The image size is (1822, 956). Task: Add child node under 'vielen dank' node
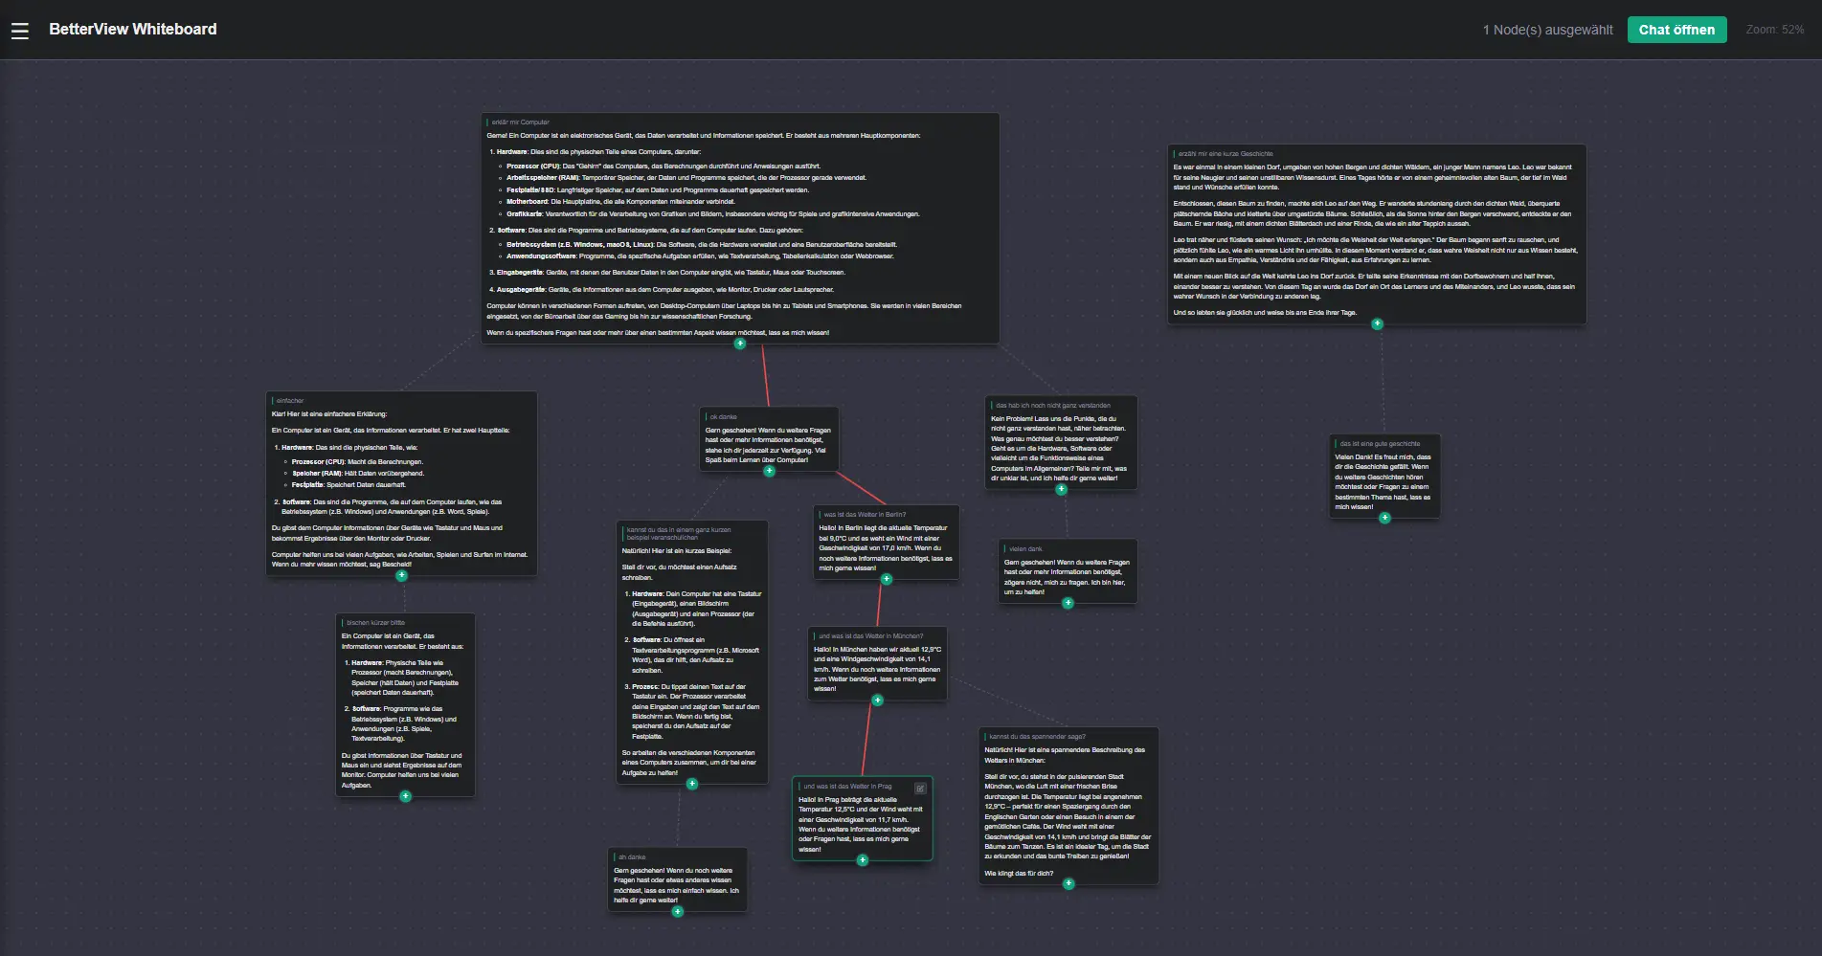1068,603
